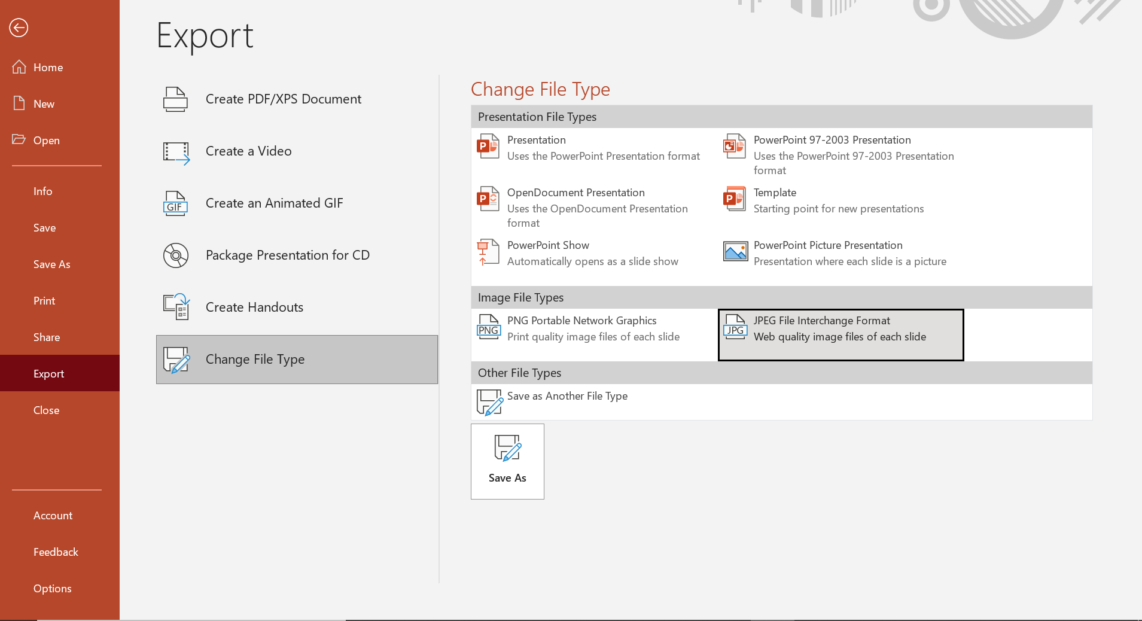Image resolution: width=1142 pixels, height=621 pixels.
Task: Select Open in the sidebar
Action: tap(60, 140)
